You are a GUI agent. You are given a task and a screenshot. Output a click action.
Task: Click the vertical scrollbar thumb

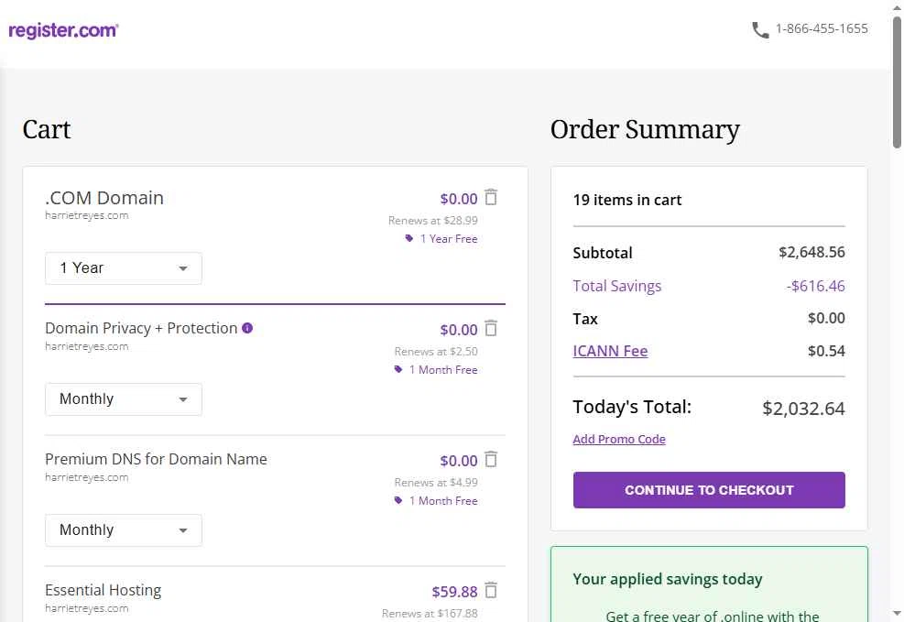(x=897, y=82)
